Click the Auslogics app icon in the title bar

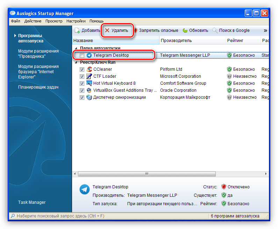(x=13, y=13)
